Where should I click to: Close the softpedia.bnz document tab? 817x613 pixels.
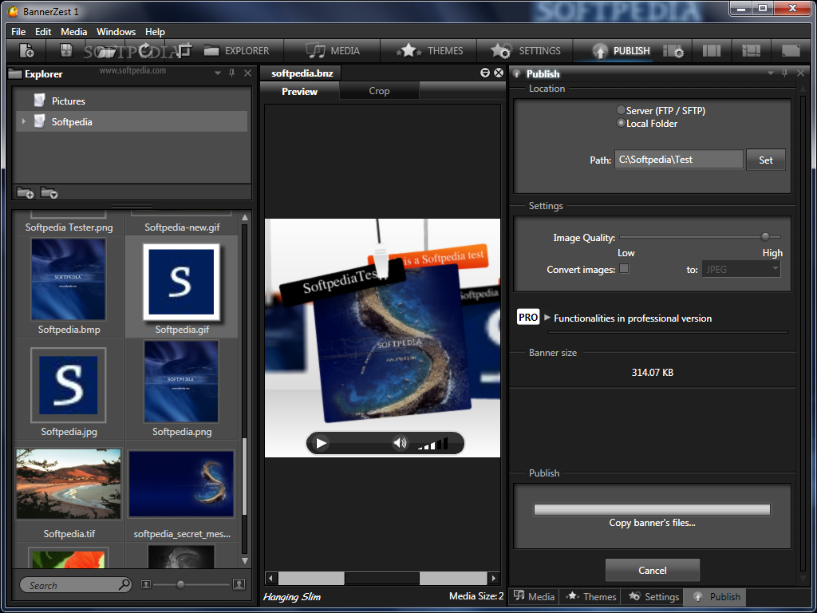coord(499,73)
